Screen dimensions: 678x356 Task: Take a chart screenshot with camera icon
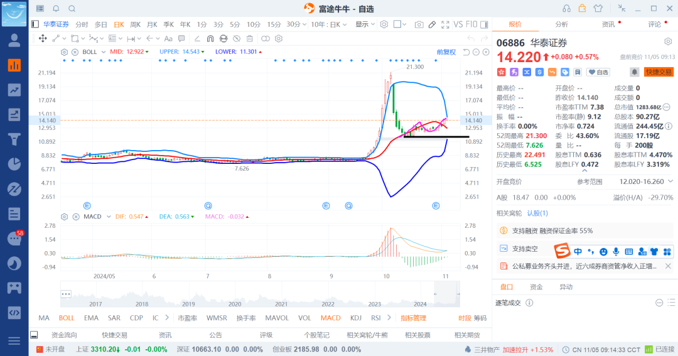click(x=419, y=24)
